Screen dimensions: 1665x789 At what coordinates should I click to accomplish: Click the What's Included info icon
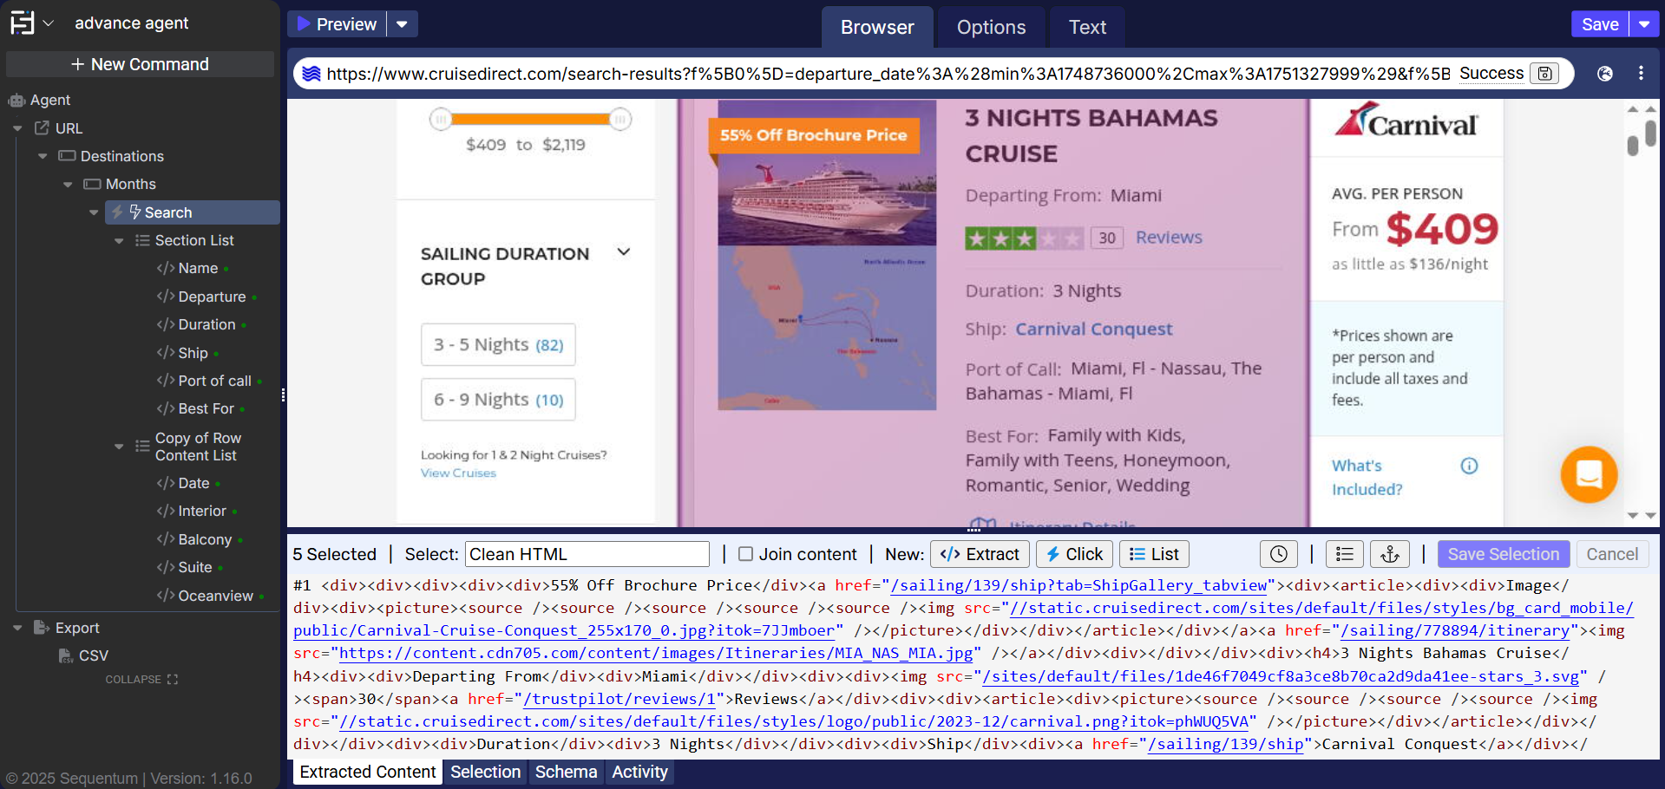(1469, 466)
